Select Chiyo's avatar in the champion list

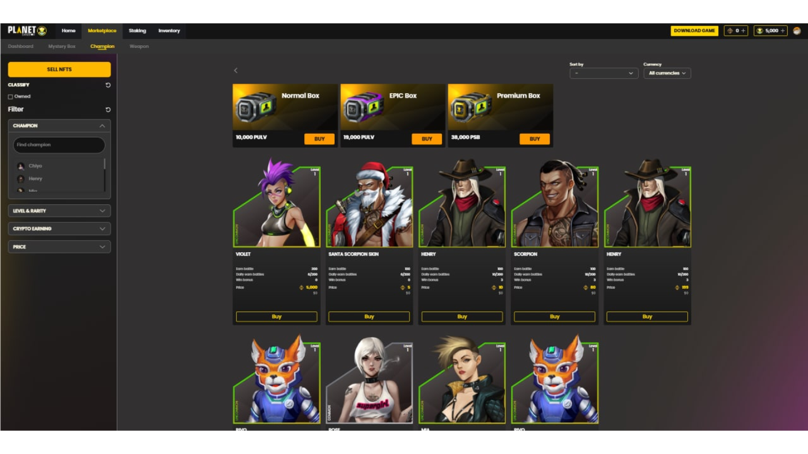[20, 166]
